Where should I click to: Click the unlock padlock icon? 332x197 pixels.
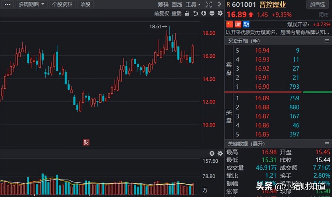[187, 13]
